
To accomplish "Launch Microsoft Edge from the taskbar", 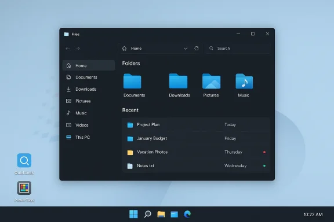I will click(187, 214).
